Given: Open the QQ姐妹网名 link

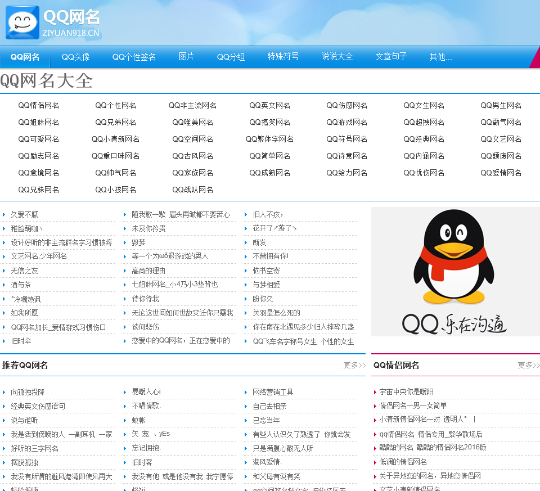Looking at the screenshot, I should click(x=39, y=122).
